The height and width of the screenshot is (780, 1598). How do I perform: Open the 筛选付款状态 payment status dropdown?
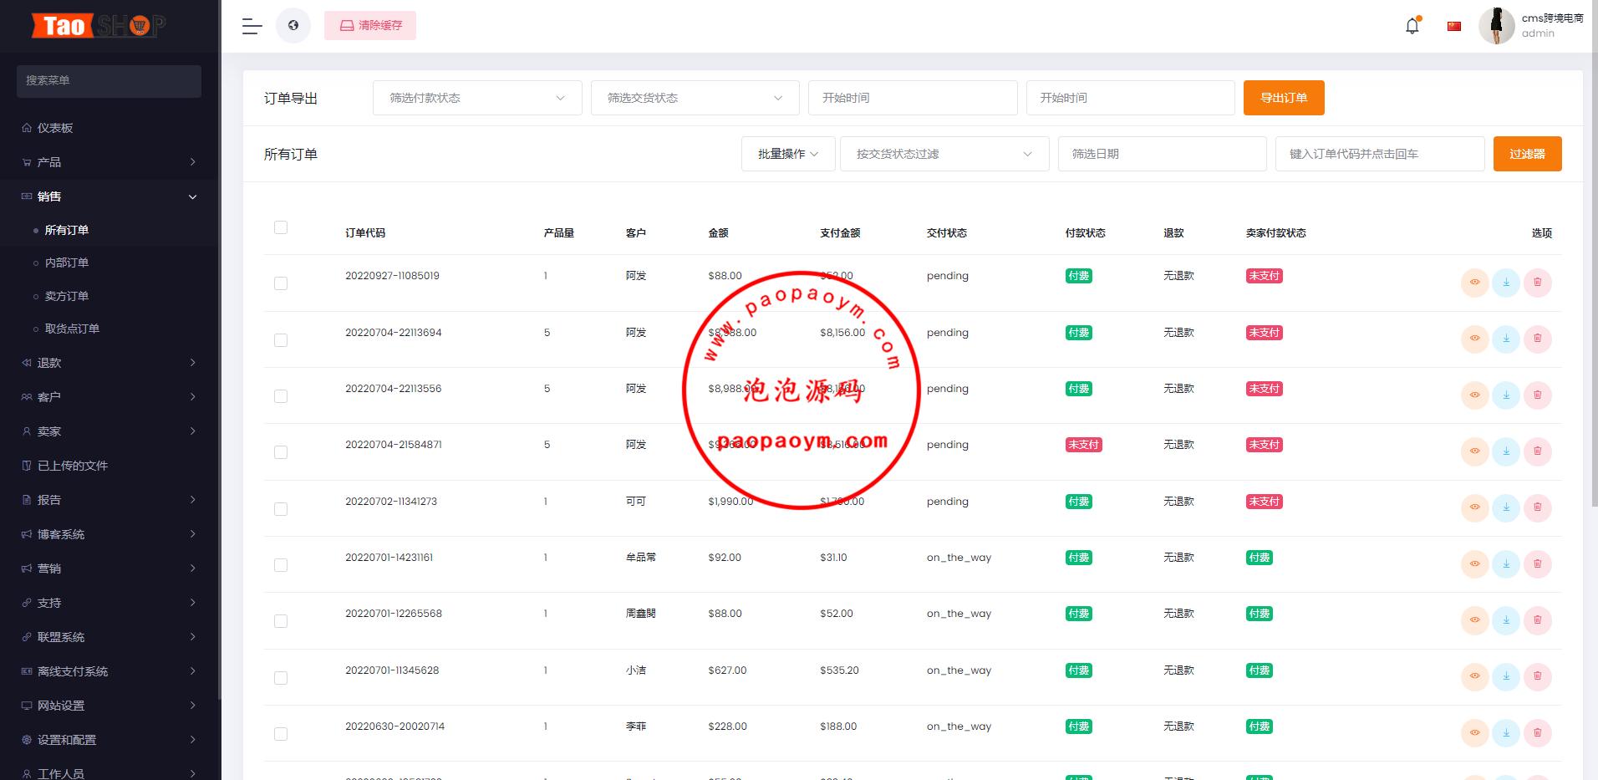click(x=477, y=98)
